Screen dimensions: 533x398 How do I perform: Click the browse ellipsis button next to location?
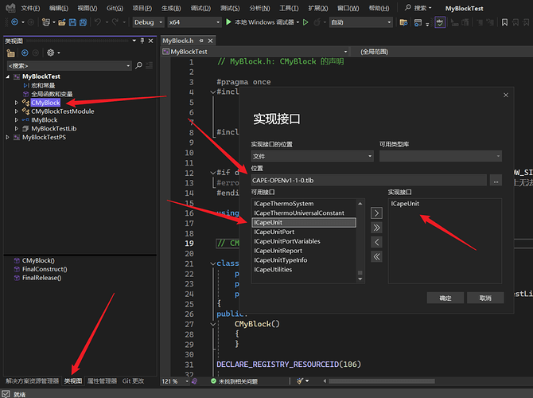[x=496, y=180]
